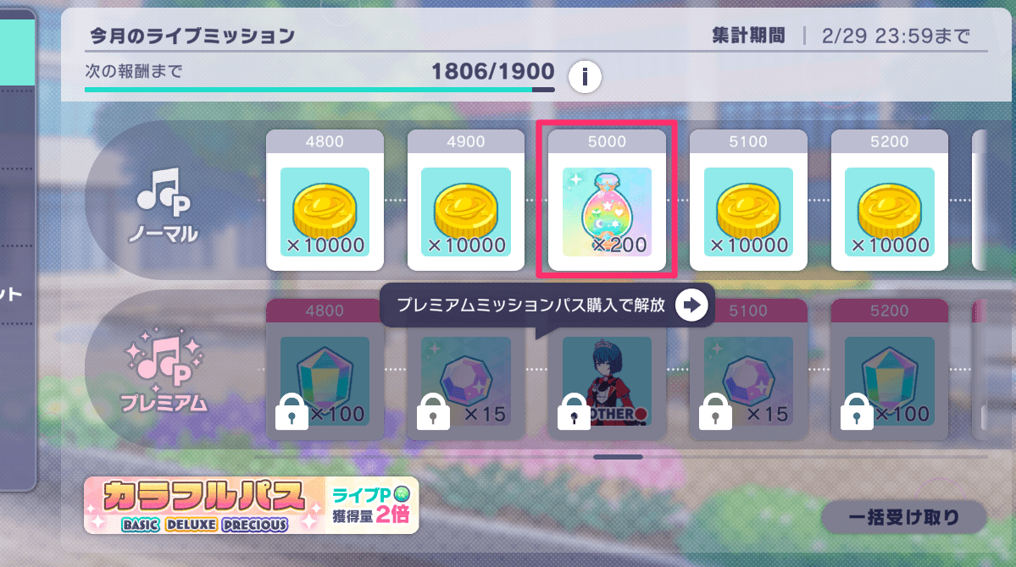
Task: Tap the lock on premium 5200 crystal
Action: tap(857, 411)
